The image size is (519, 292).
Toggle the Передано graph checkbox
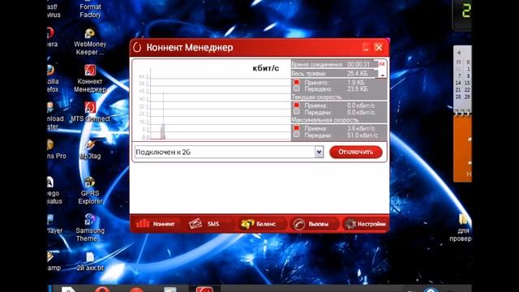296,88
